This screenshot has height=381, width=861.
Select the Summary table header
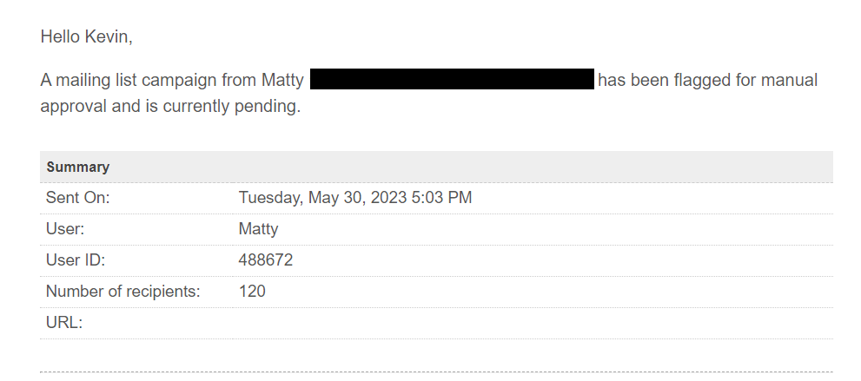(78, 167)
